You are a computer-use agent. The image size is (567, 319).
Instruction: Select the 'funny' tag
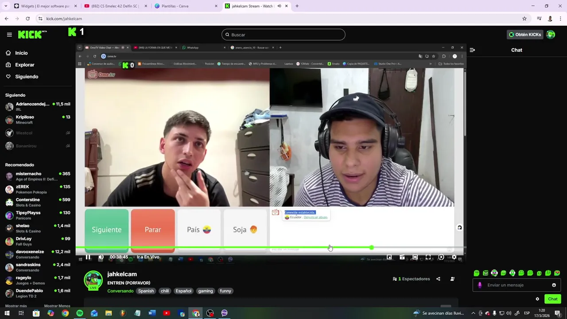click(225, 291)
